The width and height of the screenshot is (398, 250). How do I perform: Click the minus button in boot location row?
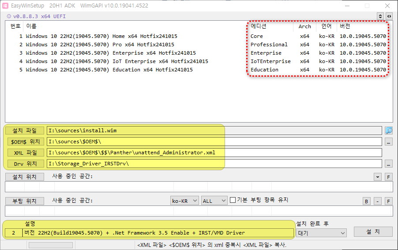(x=377, y=201)
